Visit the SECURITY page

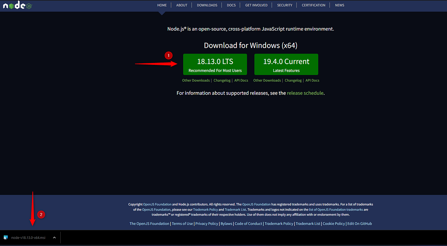(285, 5)
